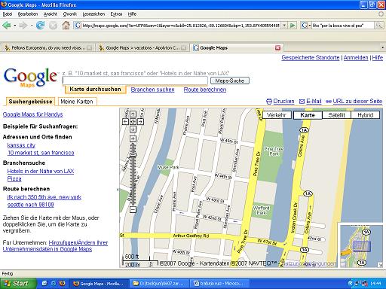Switch map to Satellit view
Viewport: 386px width, 289px height.
point(336,115)
